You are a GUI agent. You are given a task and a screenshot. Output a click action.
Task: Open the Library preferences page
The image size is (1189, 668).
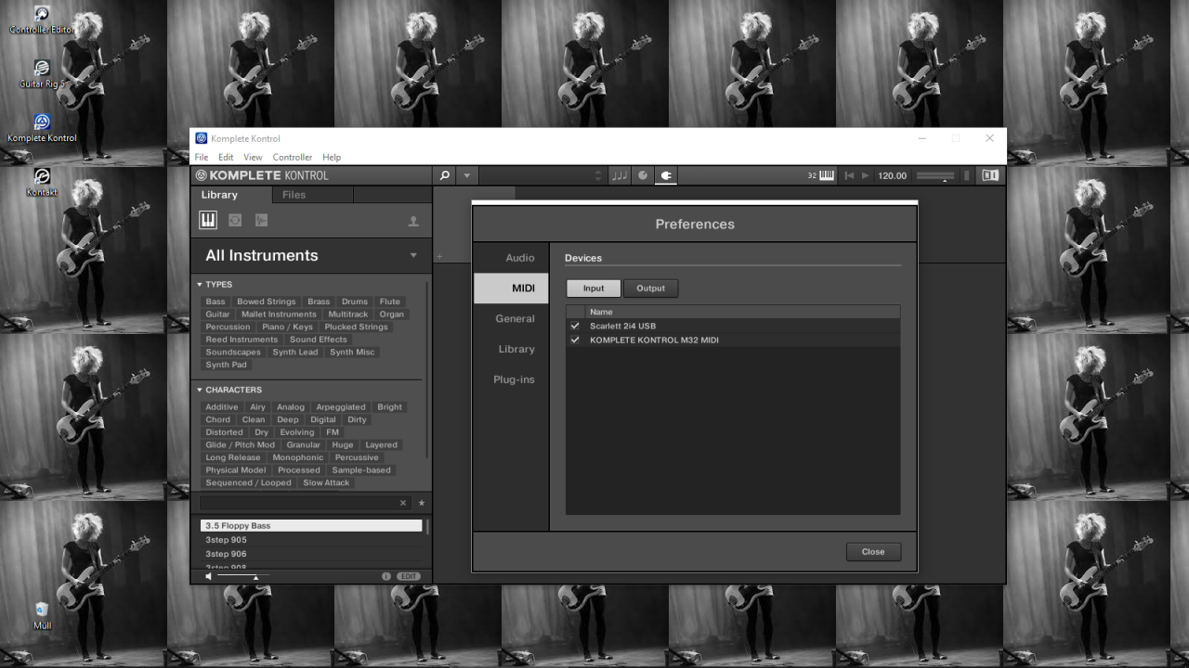click(x=511, y=349)
